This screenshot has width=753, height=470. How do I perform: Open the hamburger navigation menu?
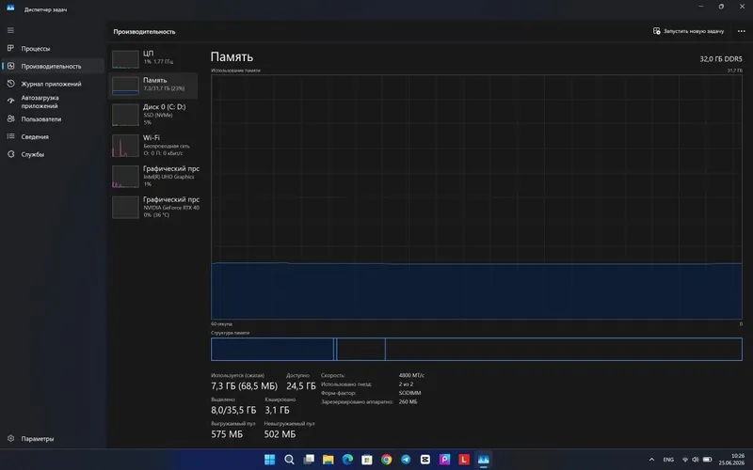point(10,30)
